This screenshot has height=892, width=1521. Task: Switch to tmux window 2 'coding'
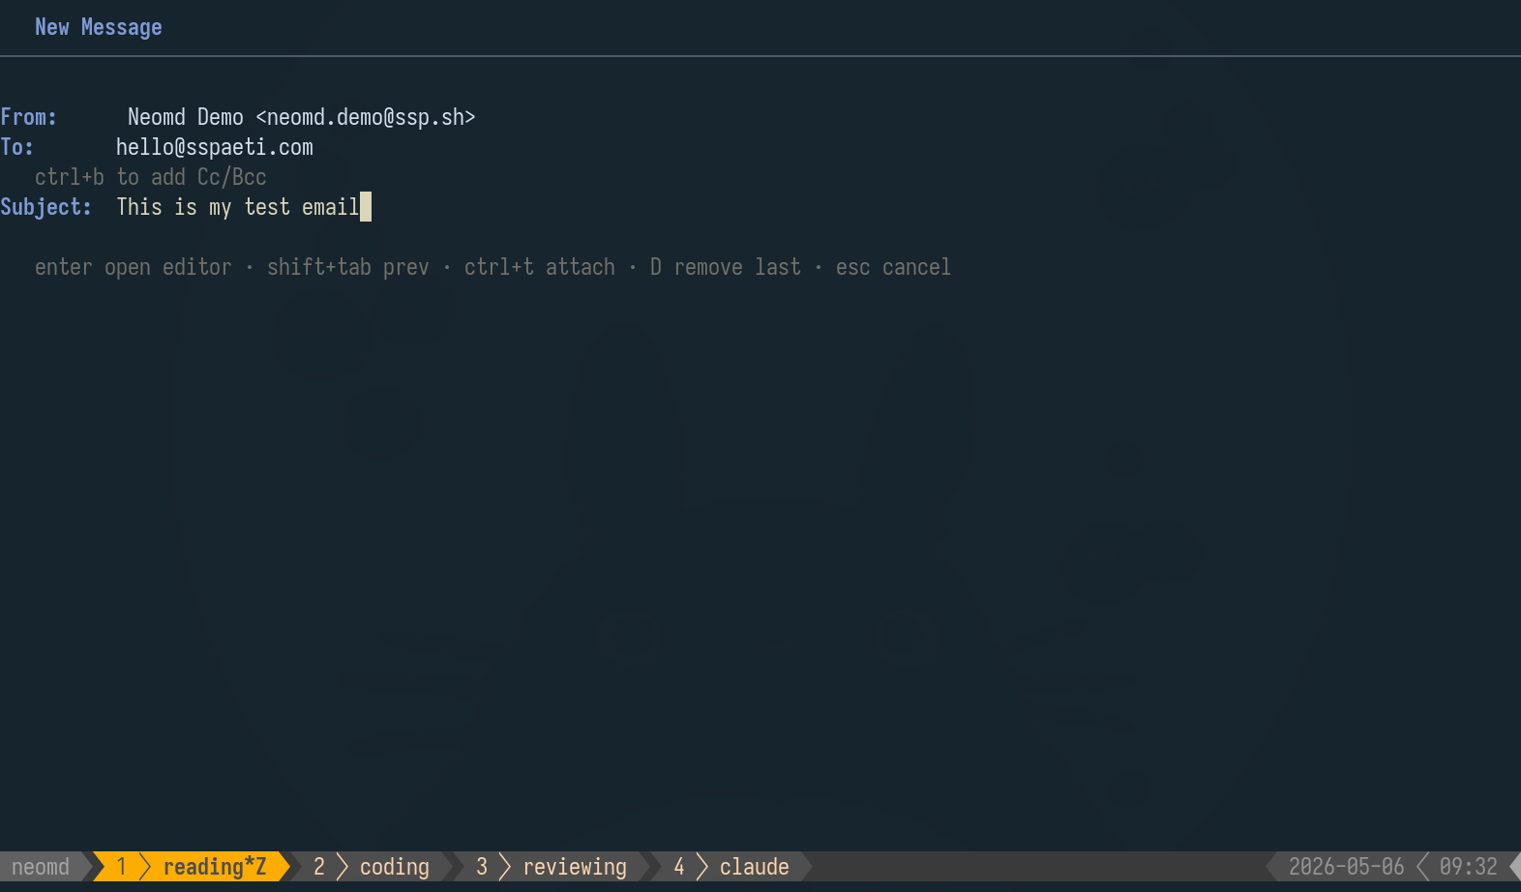(x=372, y=867)
